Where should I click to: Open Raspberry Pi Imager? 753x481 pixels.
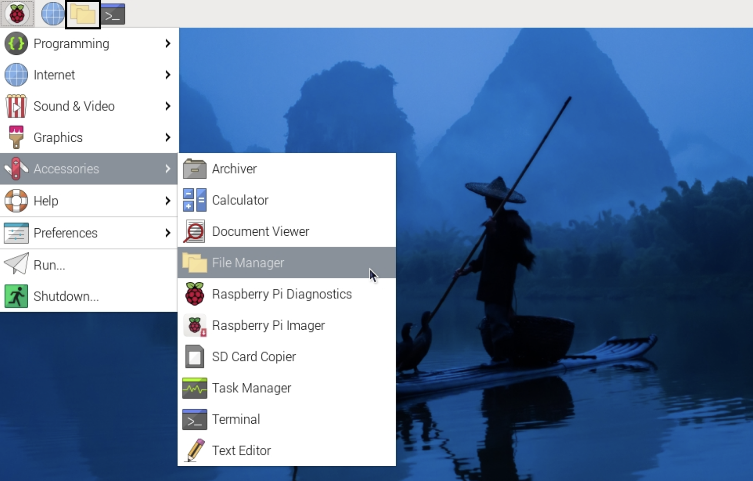(x=268, y=325)
